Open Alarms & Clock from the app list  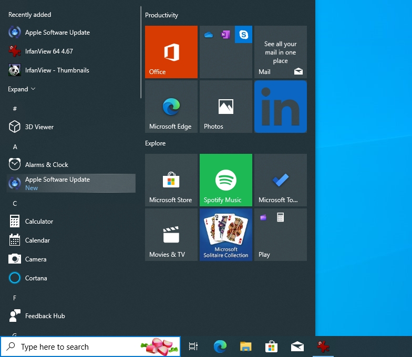coord(71,165)
